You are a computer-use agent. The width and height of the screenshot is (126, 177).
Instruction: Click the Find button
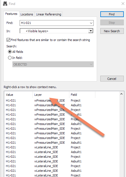pyautogui.click(x=112, y=14)
